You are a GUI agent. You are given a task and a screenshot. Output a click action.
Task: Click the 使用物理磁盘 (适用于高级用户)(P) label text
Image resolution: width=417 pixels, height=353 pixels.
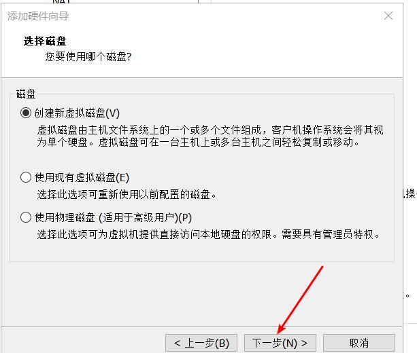[113, 217]
